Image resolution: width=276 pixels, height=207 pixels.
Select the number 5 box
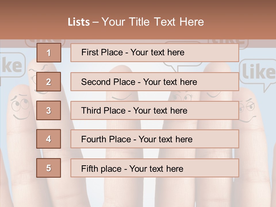click(49, 168)
